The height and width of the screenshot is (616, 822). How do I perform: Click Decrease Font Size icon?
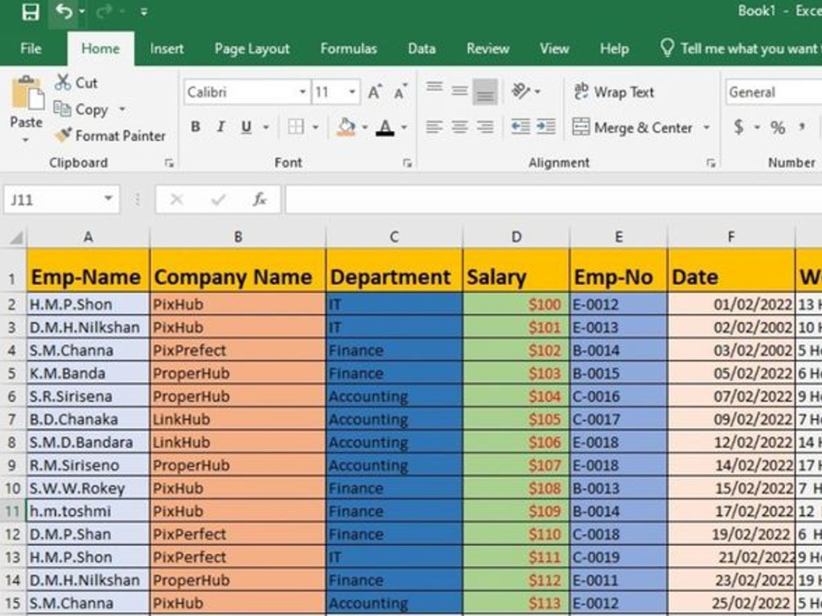click(400, 92)
